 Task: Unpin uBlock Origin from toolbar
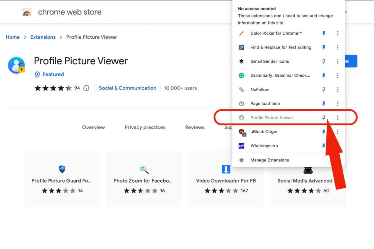tap(324, 132)
